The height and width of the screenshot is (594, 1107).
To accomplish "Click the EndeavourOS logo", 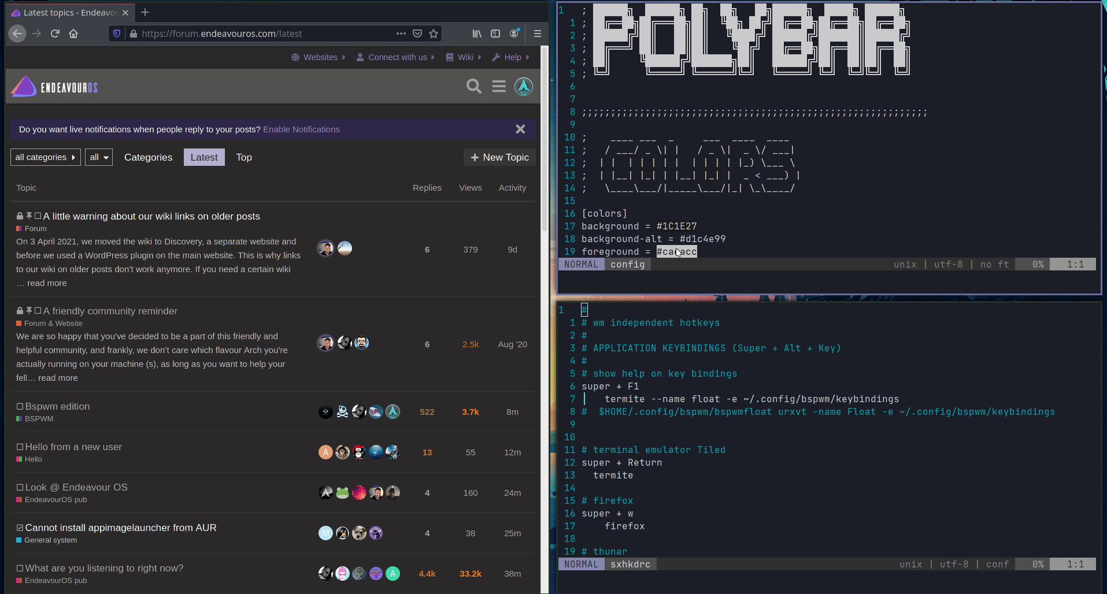I will coord(54,87).
